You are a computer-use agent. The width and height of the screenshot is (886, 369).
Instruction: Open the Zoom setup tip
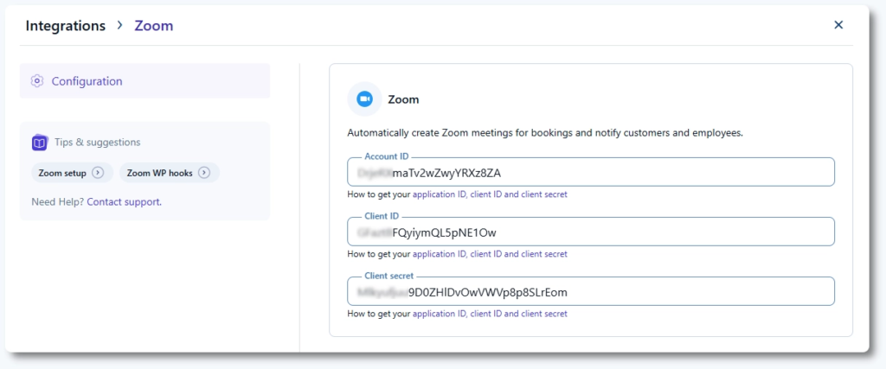[x=62, y=173]
